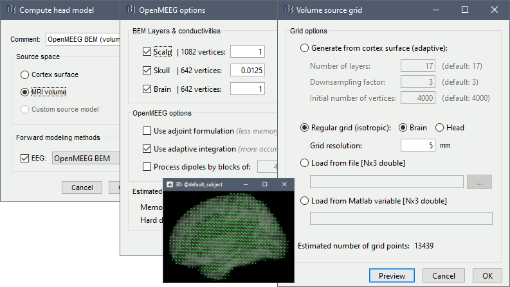
Task: Select Head for regular grid
Action: [440, 127]
